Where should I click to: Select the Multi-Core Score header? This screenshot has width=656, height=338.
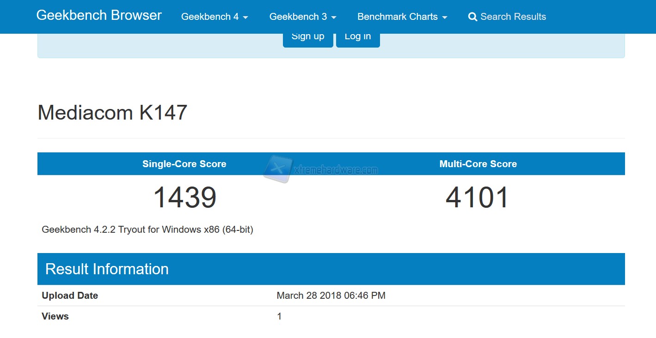pyautogui.click(x=478, y=164)
